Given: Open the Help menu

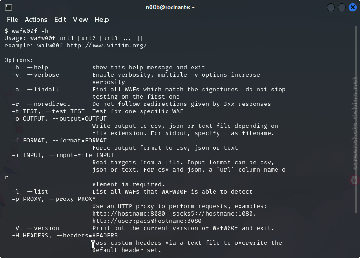Looking at the screenshot, I should 101,20.
